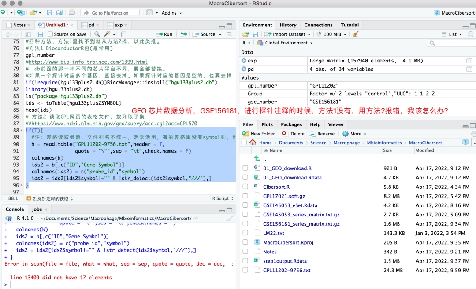Click the Name column header to sort

tap(275, 150)
